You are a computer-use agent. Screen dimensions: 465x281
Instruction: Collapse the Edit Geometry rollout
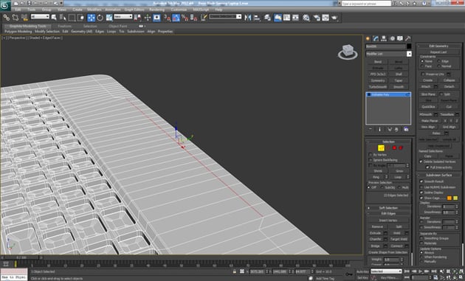point(438,46)
